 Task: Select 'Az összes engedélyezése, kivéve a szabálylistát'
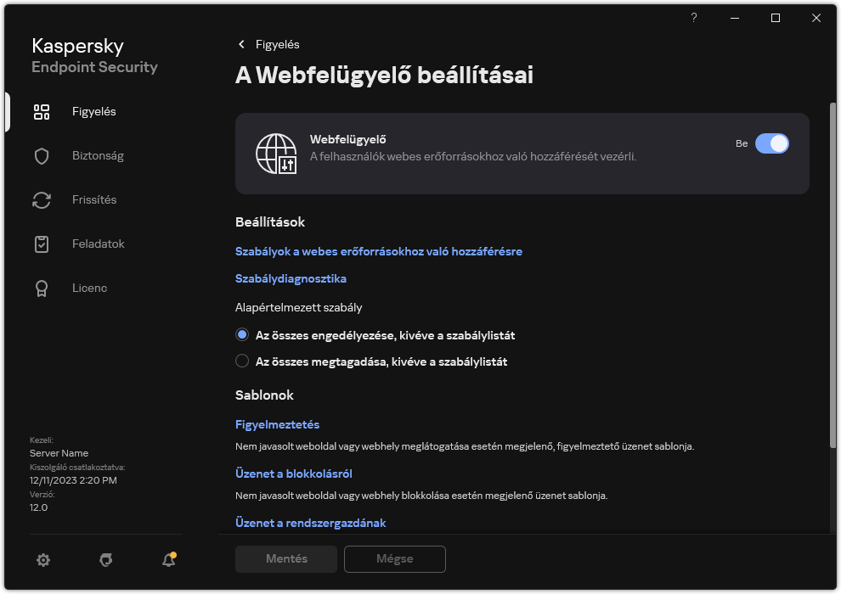click(242, 334)
